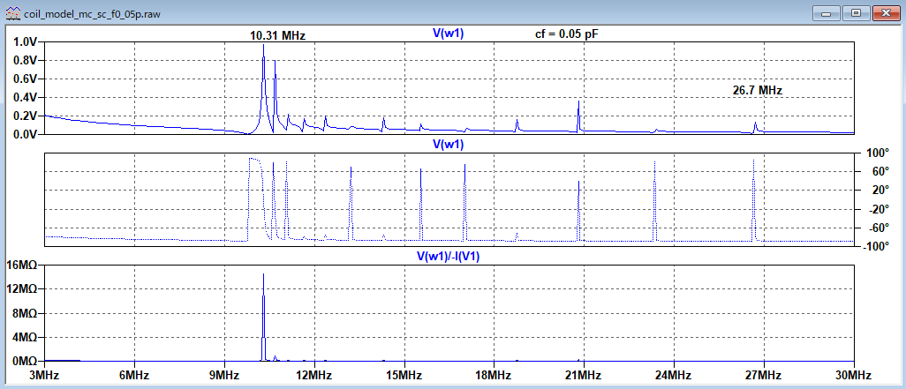Click the 8MΩ impedance axis label
Viewport: 906px width, 389px height.
click(x=24, y=313)
